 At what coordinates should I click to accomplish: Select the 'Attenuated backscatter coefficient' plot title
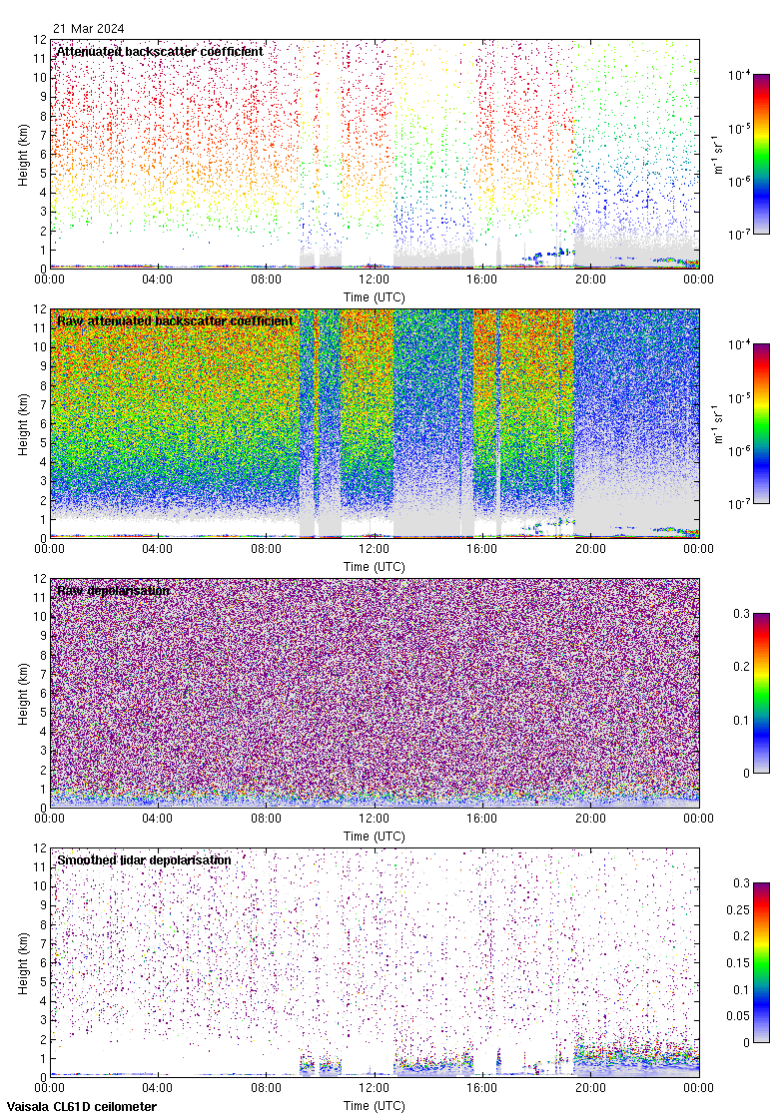click(x=160, y=51)
